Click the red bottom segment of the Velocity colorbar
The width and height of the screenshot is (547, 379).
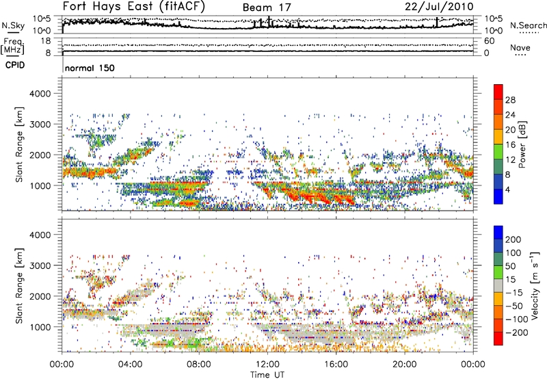pos(498,339)
